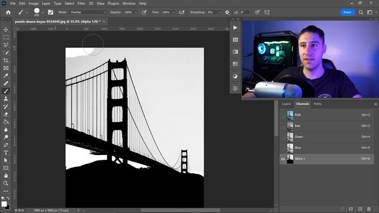Open the workspace switcher dropdown
The image size is (379, 213).
pos(371,12)
